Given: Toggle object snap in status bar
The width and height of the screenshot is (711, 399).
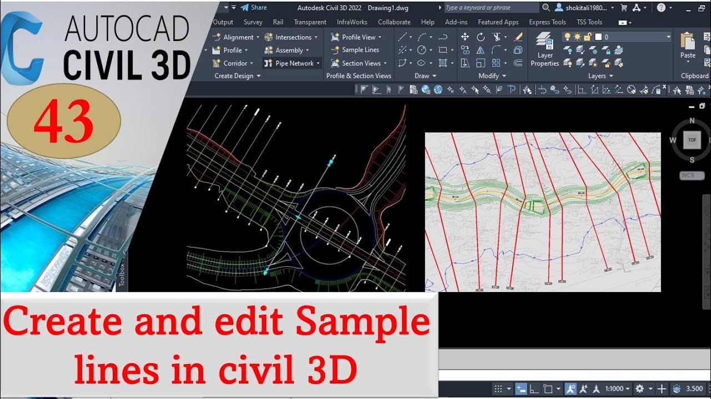Looking at the screenshot, I should tap(548, 388).
